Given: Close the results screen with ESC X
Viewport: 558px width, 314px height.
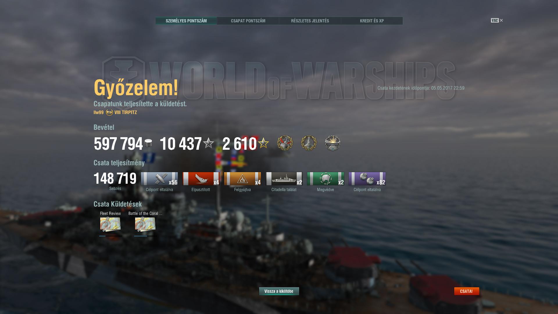Looking at the screenshot, I should click(x=497, y=20).
